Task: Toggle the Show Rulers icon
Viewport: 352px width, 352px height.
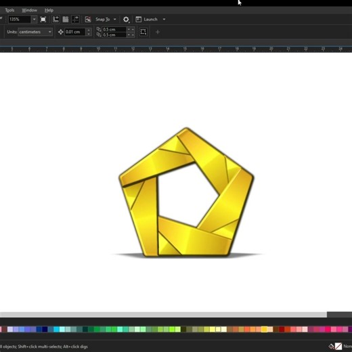Action: click(56, 20)
